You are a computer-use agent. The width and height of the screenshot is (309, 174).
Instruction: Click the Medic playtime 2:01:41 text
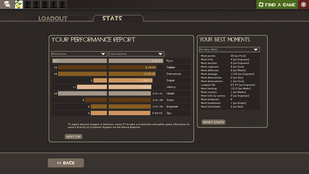pos(158,93)
